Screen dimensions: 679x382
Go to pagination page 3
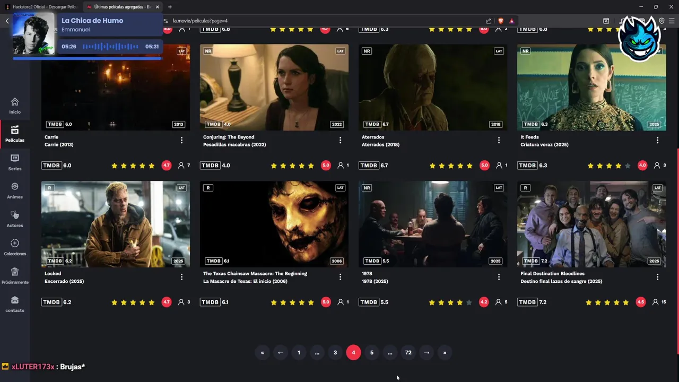[x=335, y=352]
